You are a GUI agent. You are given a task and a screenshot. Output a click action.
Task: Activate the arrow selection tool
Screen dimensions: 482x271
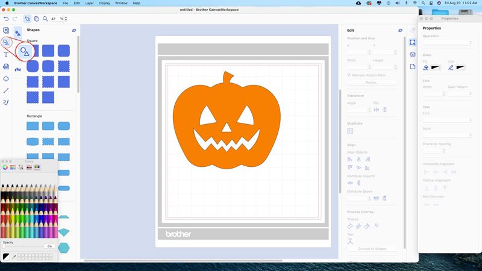(x=27, y=19)
